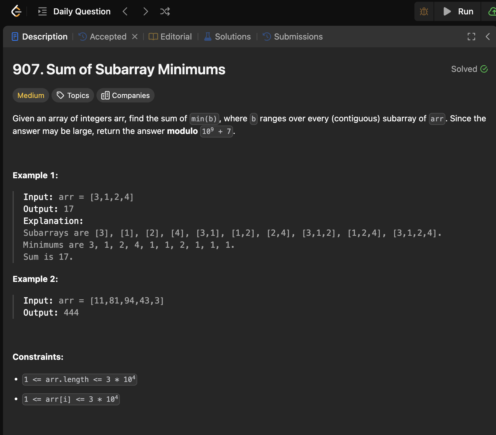This screenshot has width=496, height=435.
Task: Open the Editorial tab
Action: point(170,37)
